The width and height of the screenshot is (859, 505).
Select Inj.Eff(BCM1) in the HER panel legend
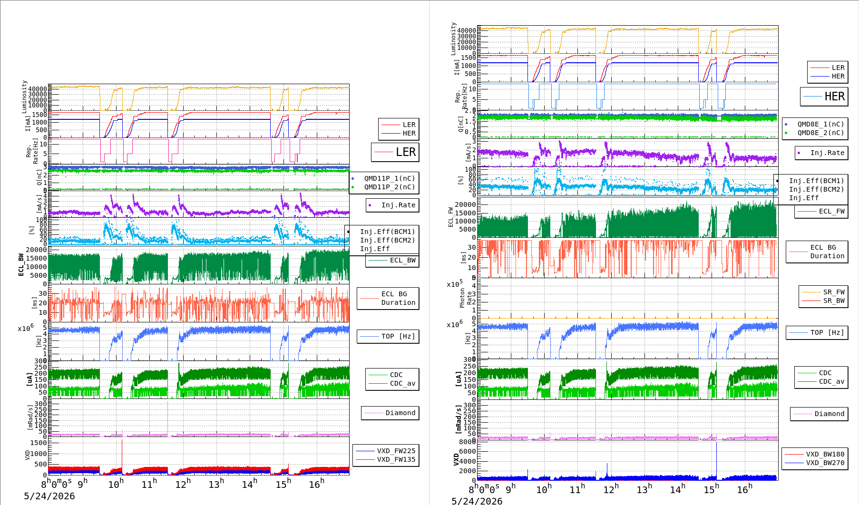[x=817, y=181]
